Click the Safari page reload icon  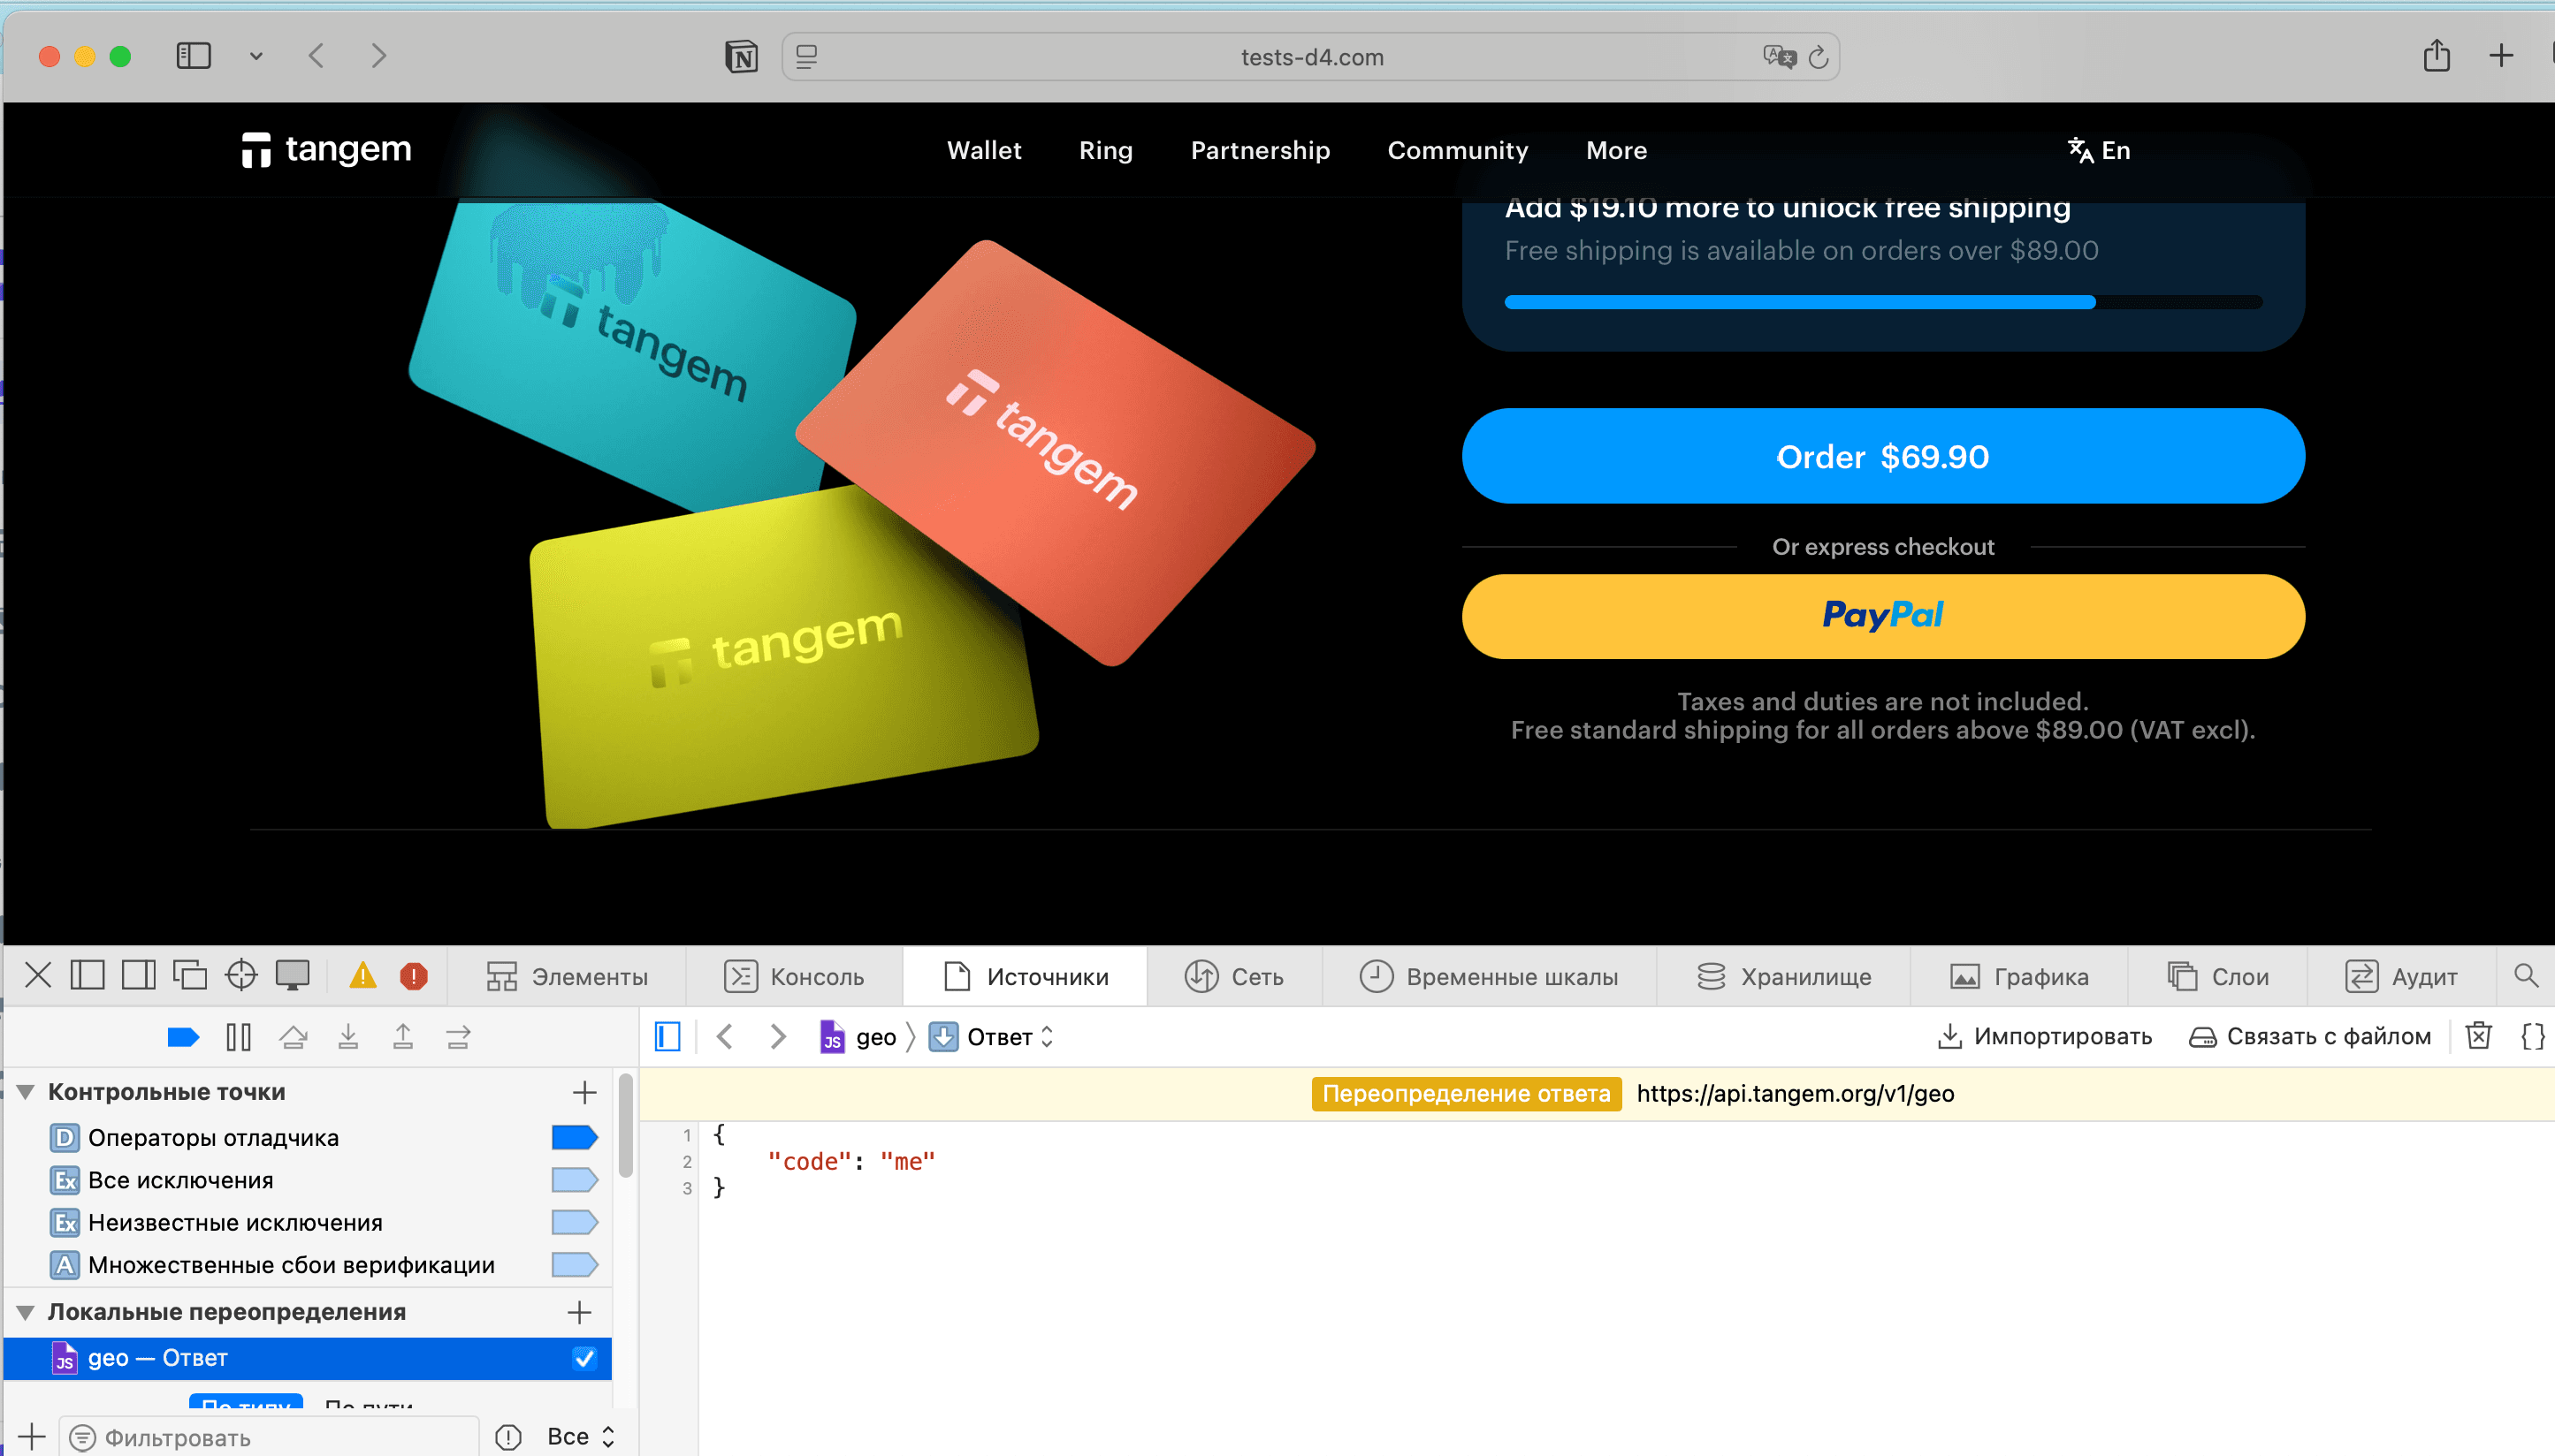click(x=1818, y=57)
